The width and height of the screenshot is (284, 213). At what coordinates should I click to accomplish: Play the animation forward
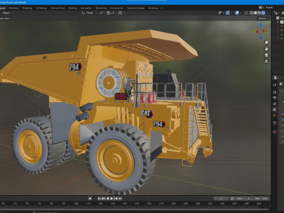[112, 198]
